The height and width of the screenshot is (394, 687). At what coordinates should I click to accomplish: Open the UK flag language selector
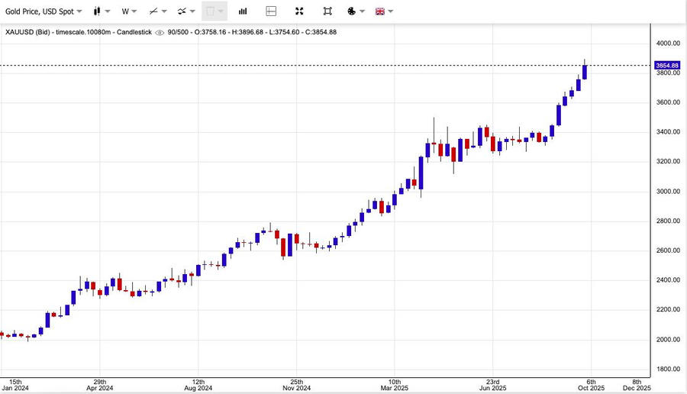tap(385, 11)
